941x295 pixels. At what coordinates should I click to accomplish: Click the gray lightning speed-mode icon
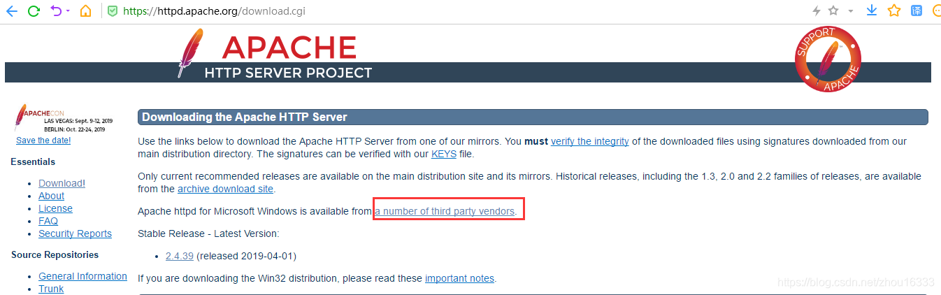[x=816, y=10]
